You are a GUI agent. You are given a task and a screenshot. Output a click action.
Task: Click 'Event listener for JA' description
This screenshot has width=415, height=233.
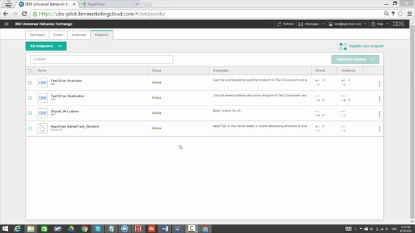(x=227, y=111)
